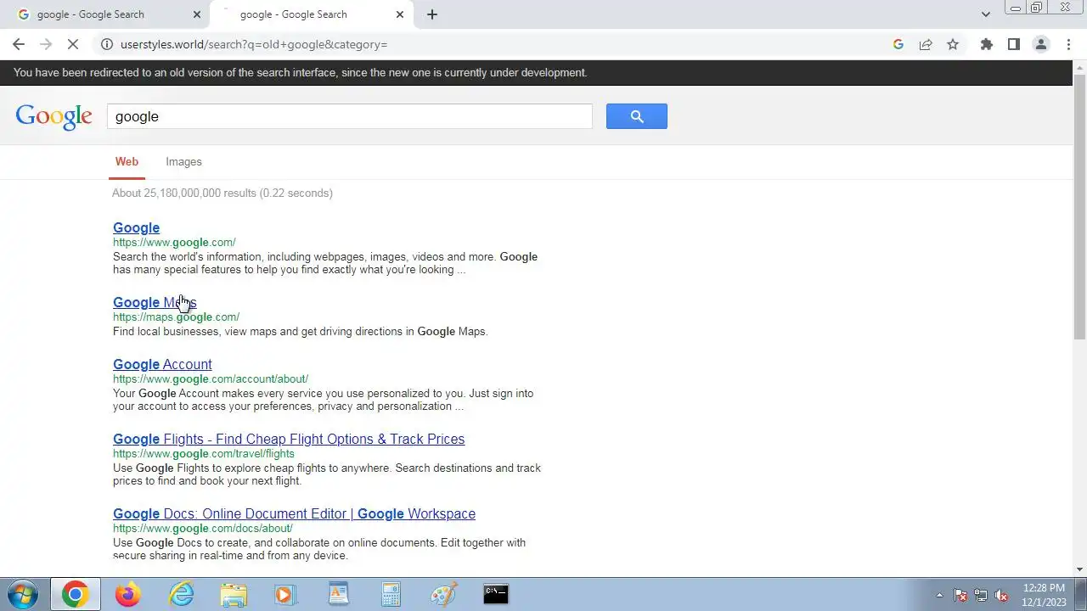Click the share this page icon
Image resolution: width=1087 pixels, height=611 pixels.
[x=926, y=44]
